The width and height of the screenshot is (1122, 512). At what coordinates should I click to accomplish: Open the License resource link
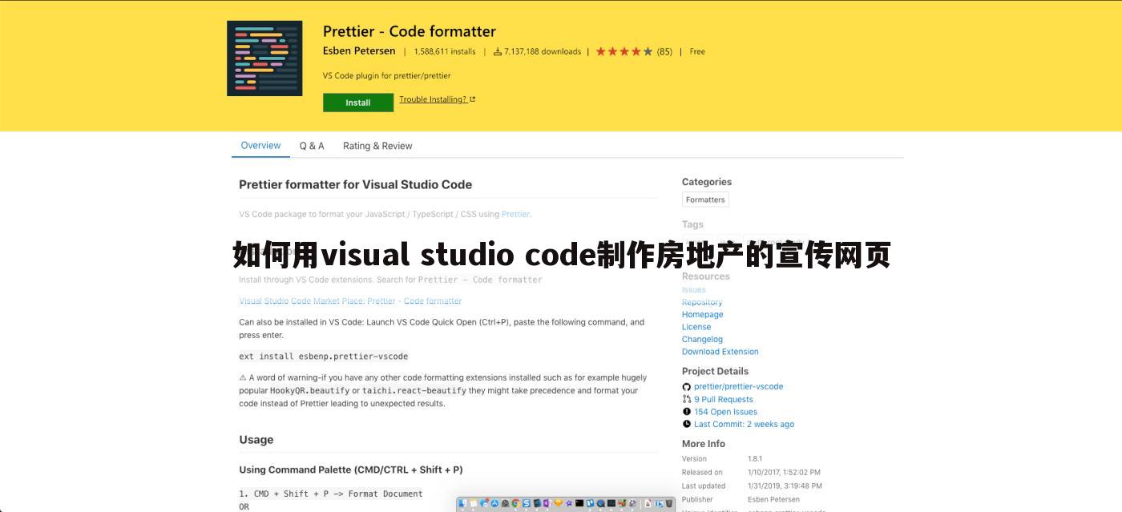696,327
